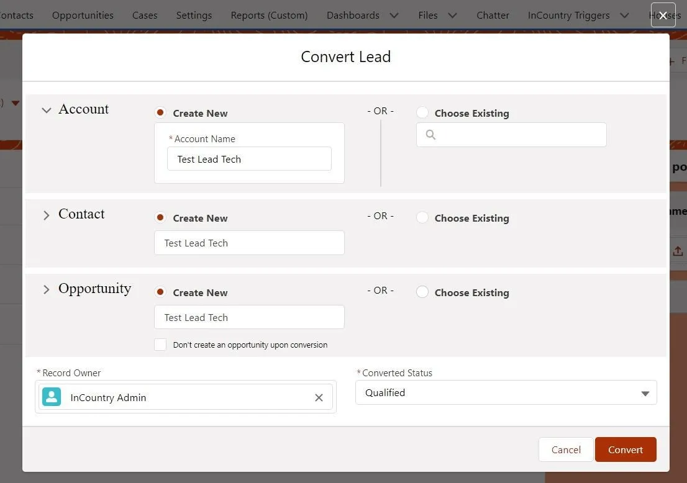Open the Chatter tab
Screen dimensions: 687x483
pos(493,16)
